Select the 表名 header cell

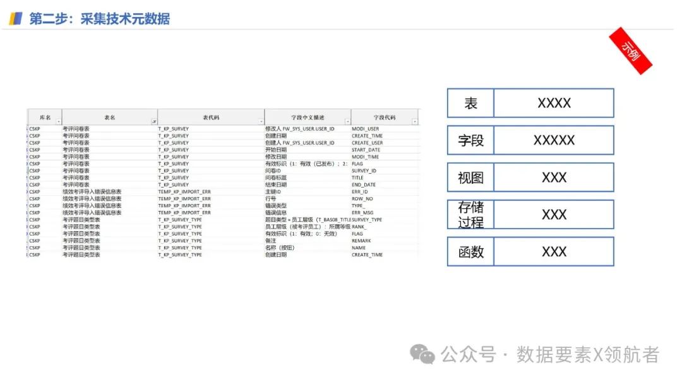pyautogui.click(x=110, y=117)
